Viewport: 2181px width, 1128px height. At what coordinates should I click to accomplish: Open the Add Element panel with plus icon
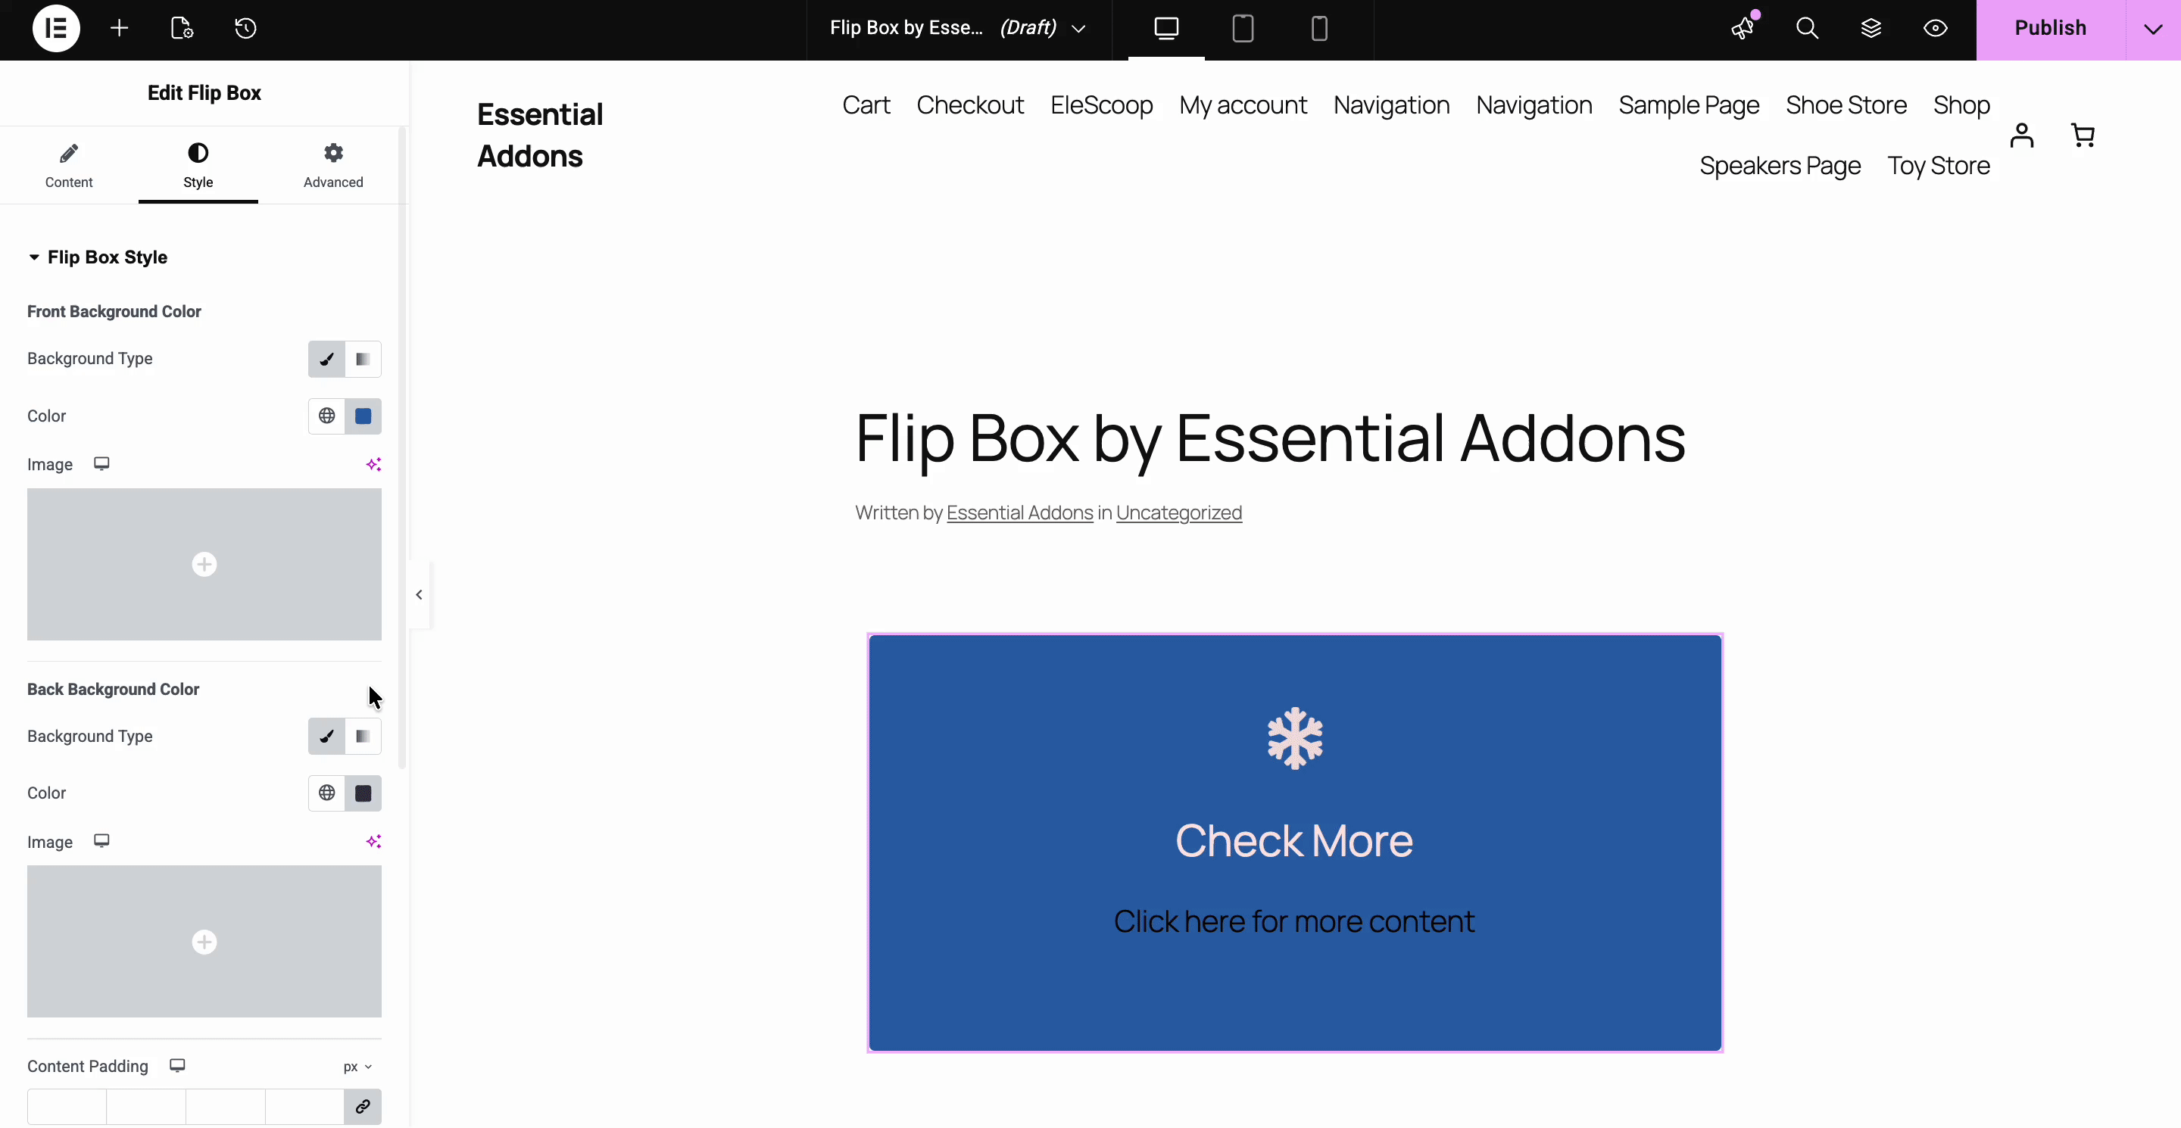[x=120, y=28]
